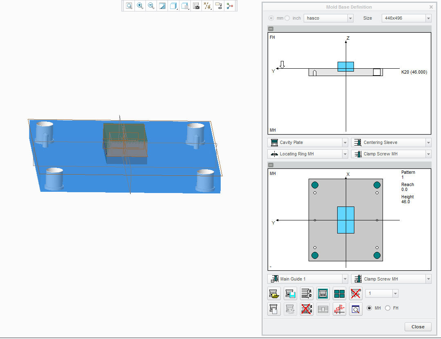Screen dimensions: 441x339
Task: Click the preview window magnifier icon
Action: (356, 309)
